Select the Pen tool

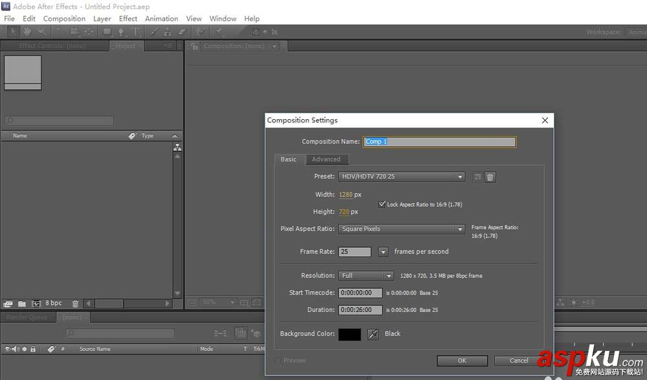pyautogui.click(x=121, y=31)
